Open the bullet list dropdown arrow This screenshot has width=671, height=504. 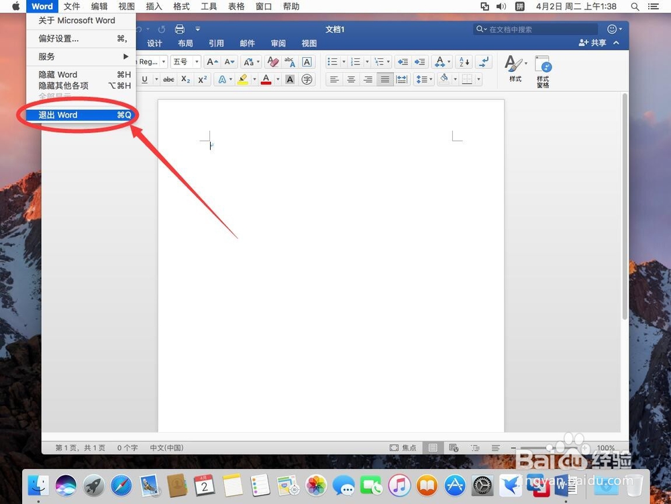click(344, 62)
